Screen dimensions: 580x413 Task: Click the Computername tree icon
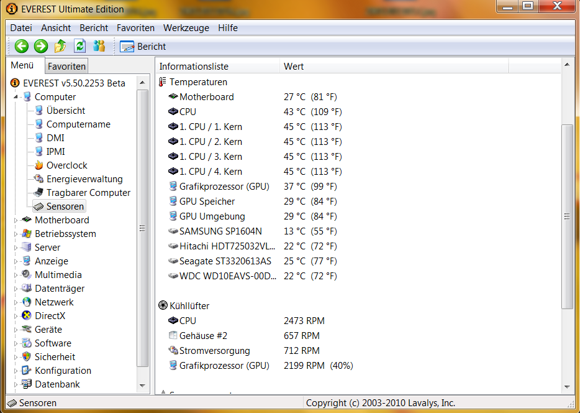coord(39,124)
